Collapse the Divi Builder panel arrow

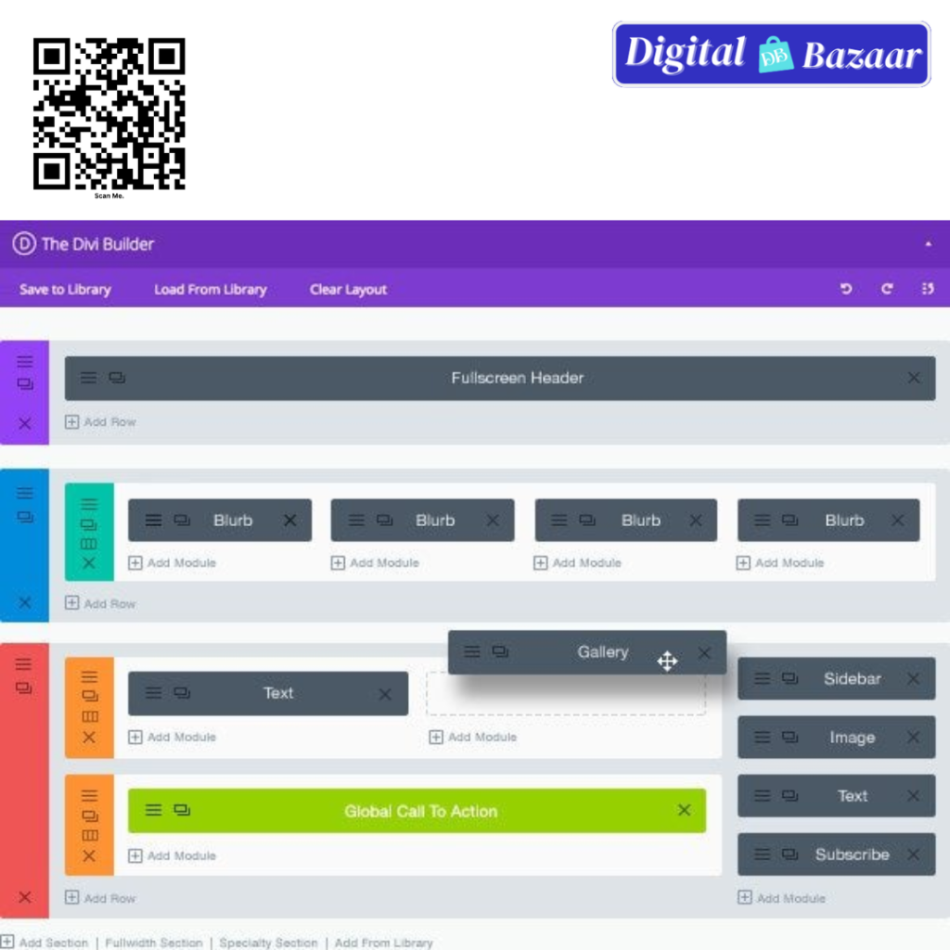point(928,244)
